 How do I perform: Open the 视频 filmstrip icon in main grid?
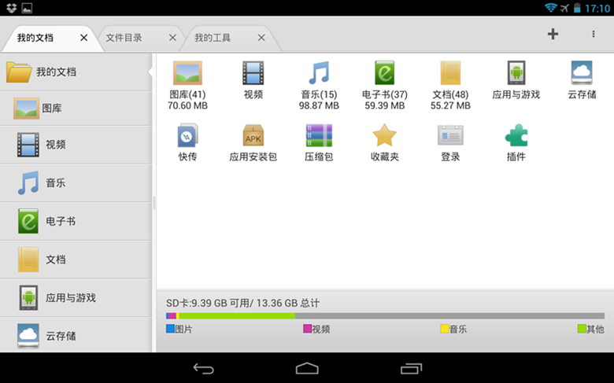coord(253,74)
